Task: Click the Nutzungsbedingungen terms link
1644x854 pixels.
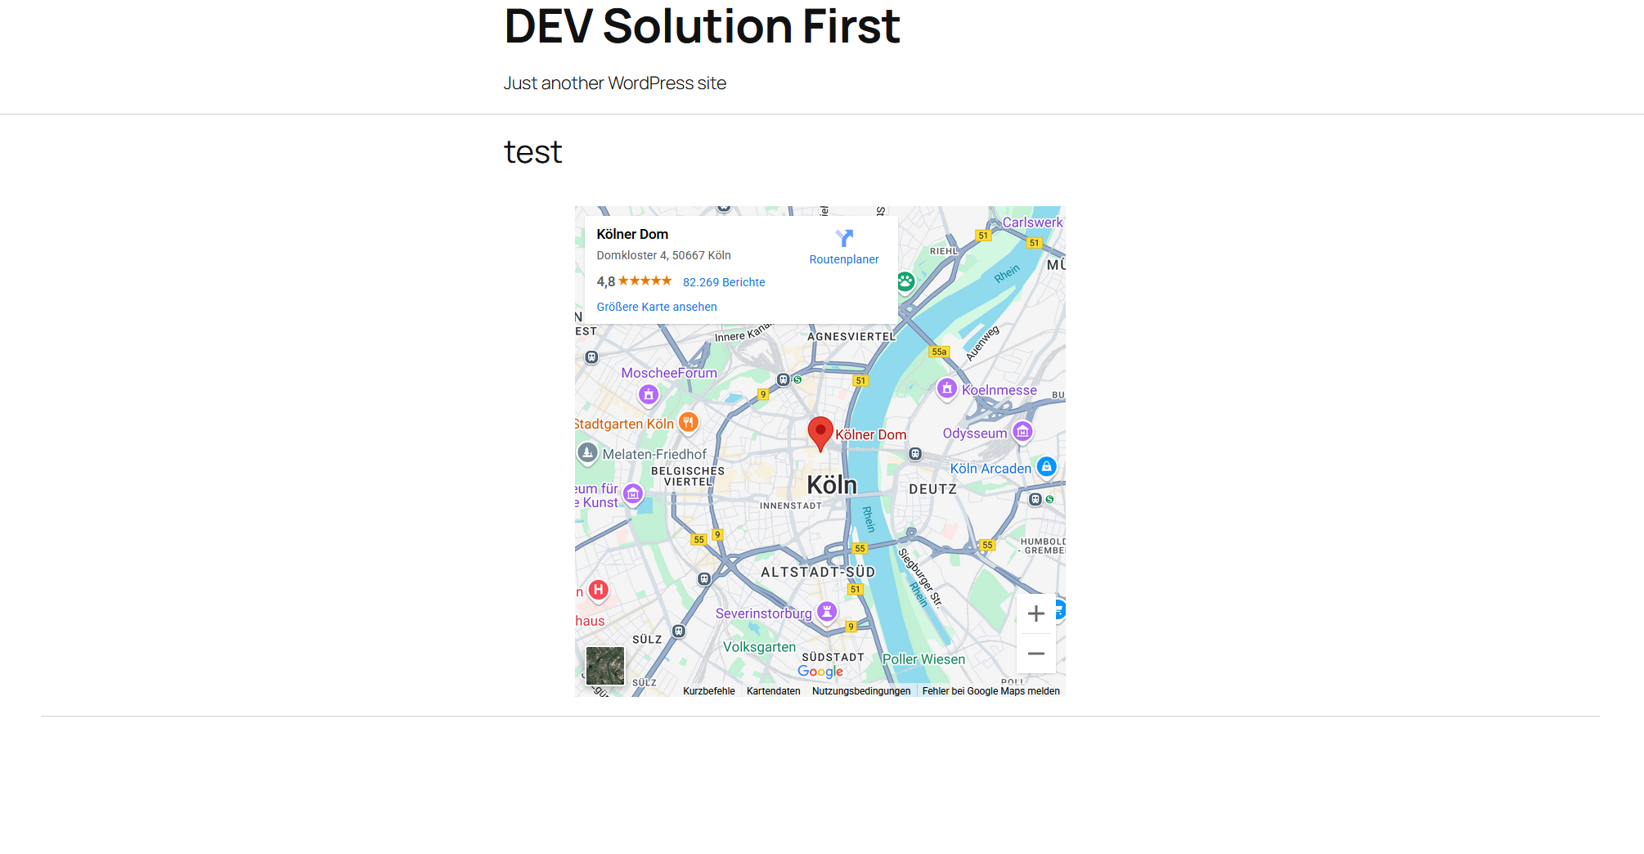Action: coord(860,691)
